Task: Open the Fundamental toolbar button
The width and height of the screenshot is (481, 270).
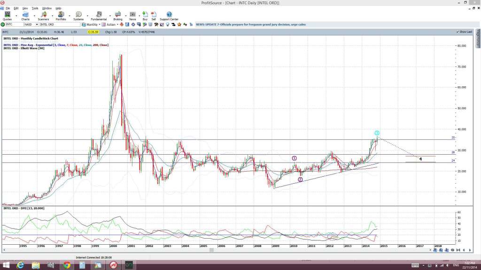Action: 99,16
